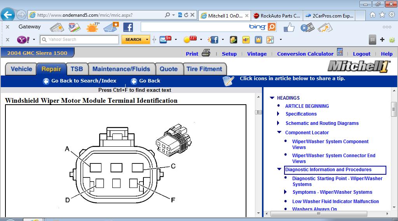Refresh the page with reload icon

click(186, 15)
